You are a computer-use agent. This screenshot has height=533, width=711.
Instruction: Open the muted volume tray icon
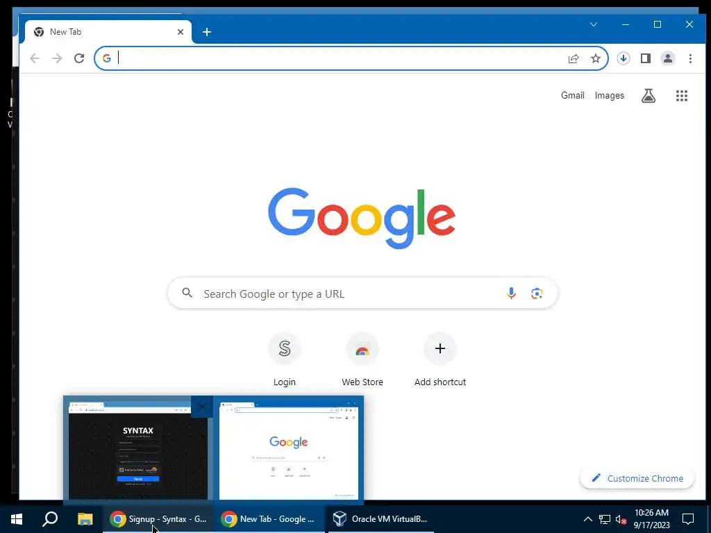(621, 519)
